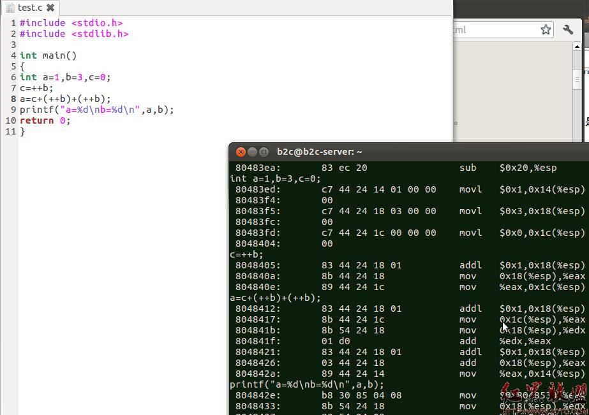This screenshot has width=589, height=415.
Task: Close the b2c-server terminal window
Action: point(241,152)
